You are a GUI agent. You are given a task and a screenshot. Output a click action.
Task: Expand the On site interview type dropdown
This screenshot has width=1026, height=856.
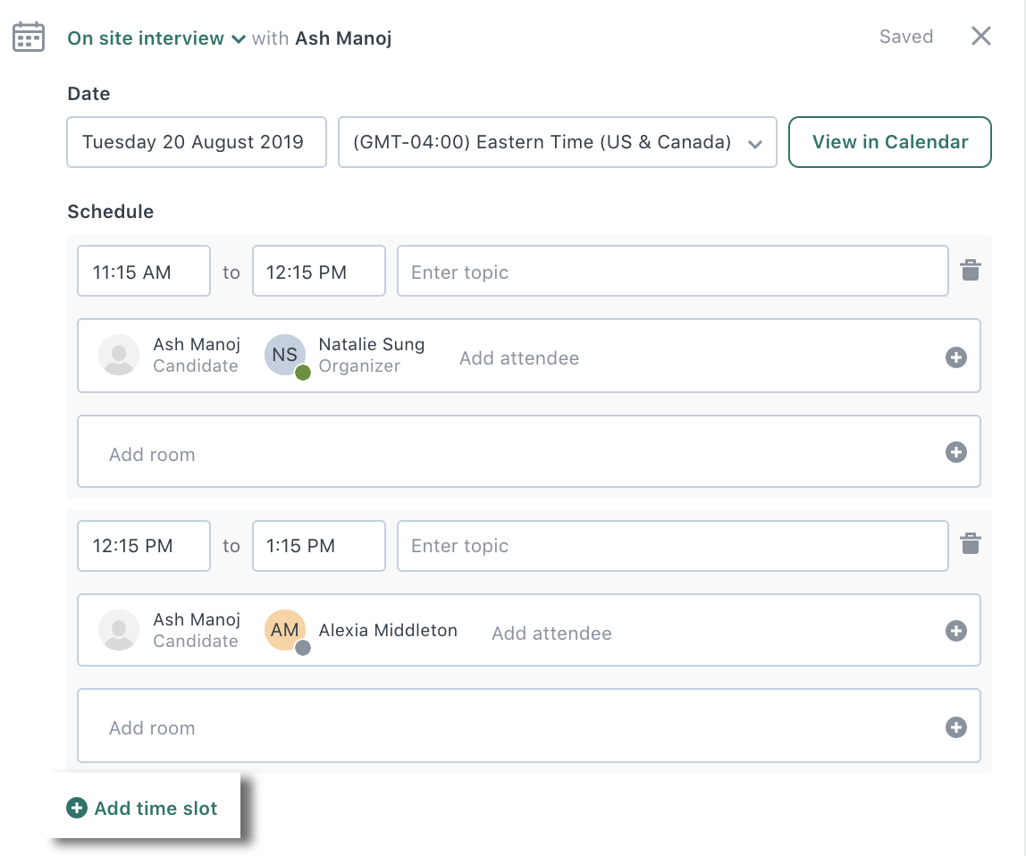point(238,39)
